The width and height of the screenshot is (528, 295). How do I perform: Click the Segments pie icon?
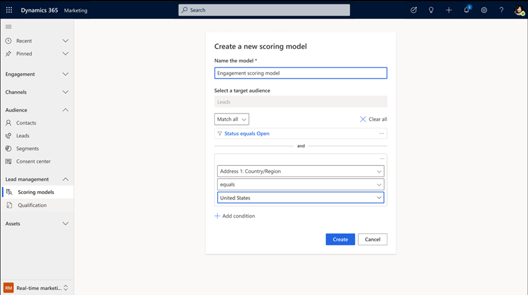[x=8, y=148]
